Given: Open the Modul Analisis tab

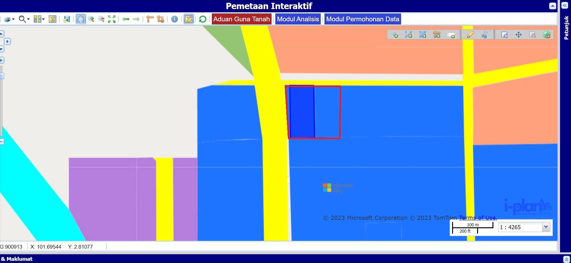Looking at the screenshot, I should click(x=298, y=19).
